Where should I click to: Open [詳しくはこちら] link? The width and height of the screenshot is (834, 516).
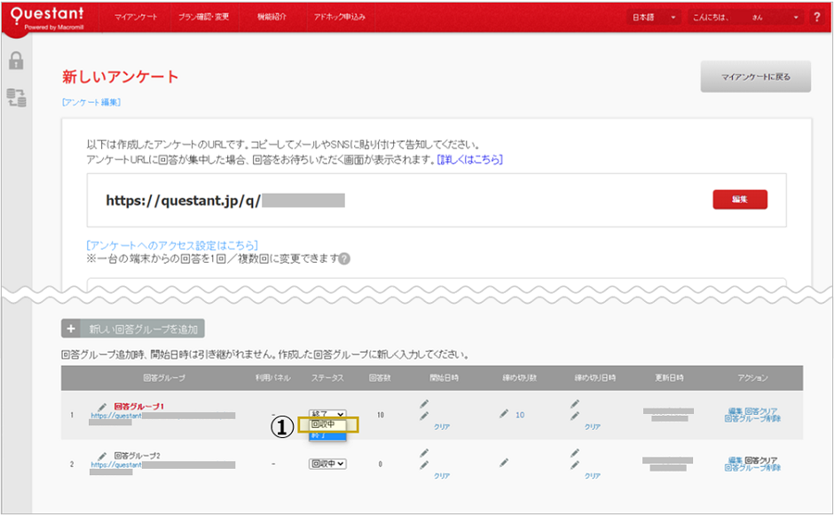point(469,159)
